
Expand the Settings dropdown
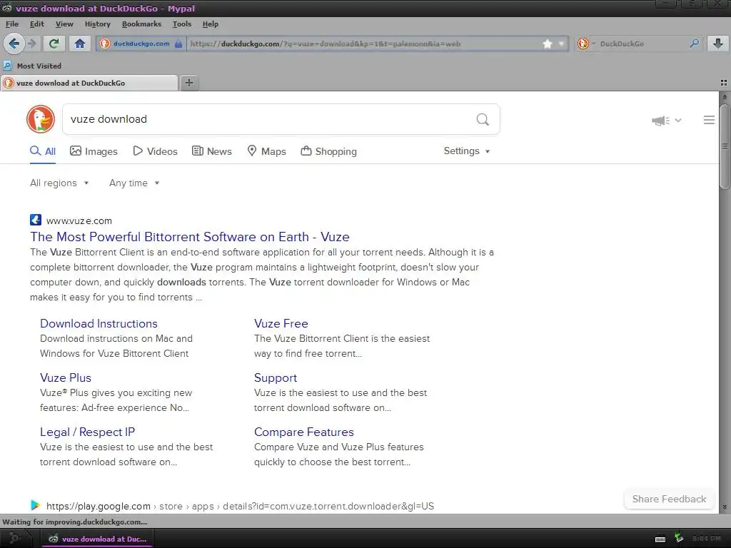[x=467, y=151]
